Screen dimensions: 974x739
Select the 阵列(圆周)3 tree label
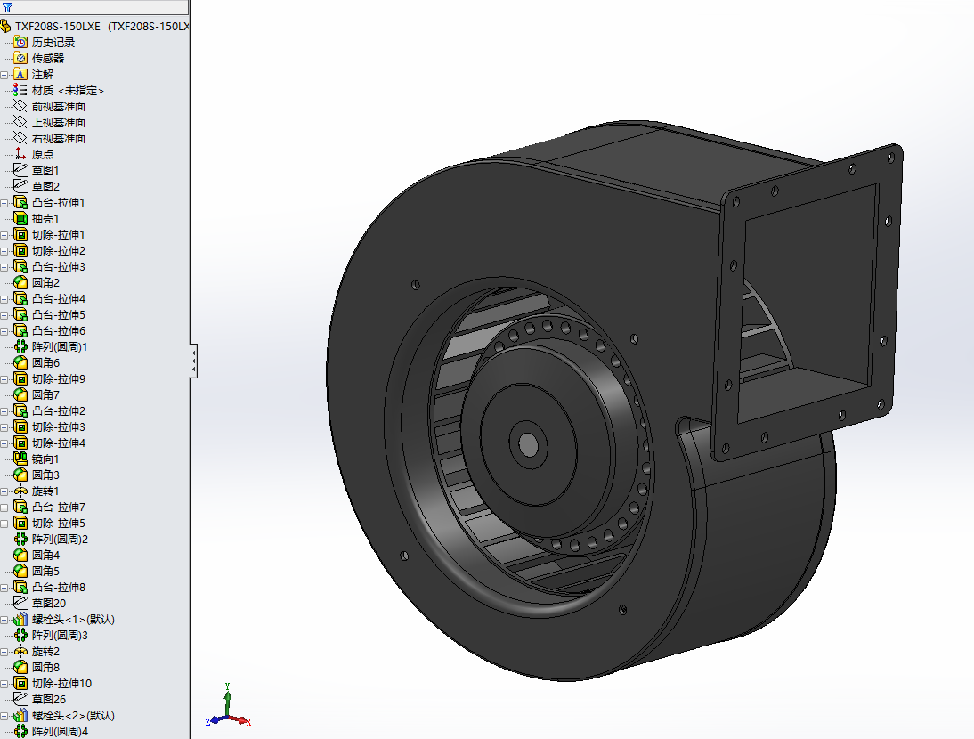click(x=60, y=636)
